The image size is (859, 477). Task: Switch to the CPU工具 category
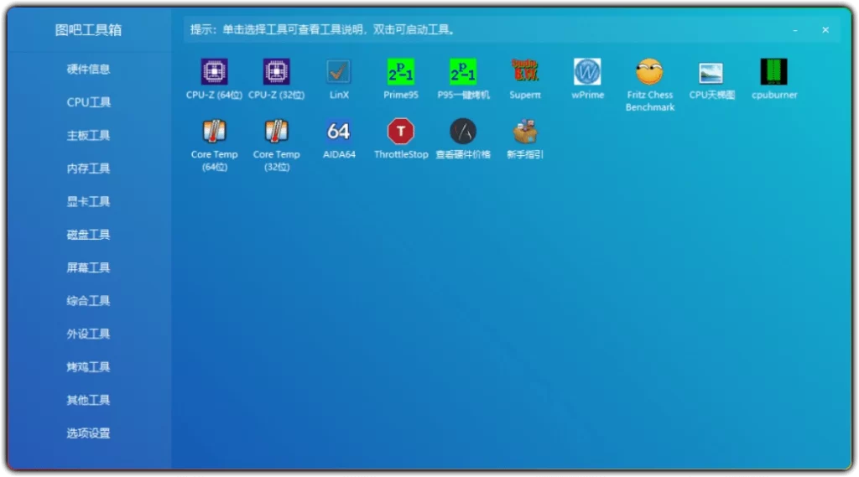(88, 102)
